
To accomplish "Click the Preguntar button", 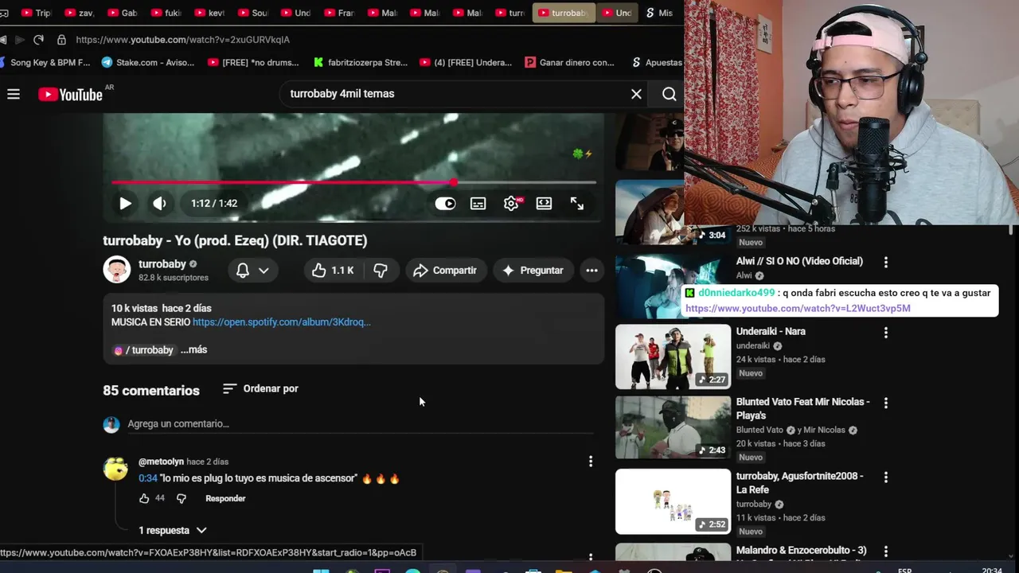I will pos(533,271).
